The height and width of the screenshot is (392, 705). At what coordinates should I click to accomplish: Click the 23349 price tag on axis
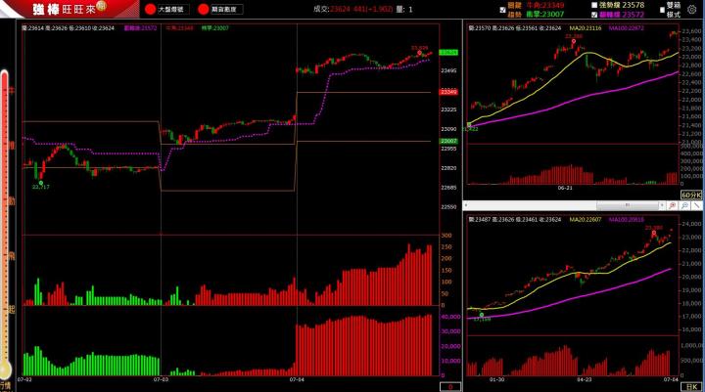(x=448, y=92)
